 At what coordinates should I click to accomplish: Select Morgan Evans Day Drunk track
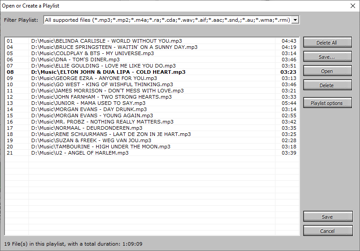point(89,109)
